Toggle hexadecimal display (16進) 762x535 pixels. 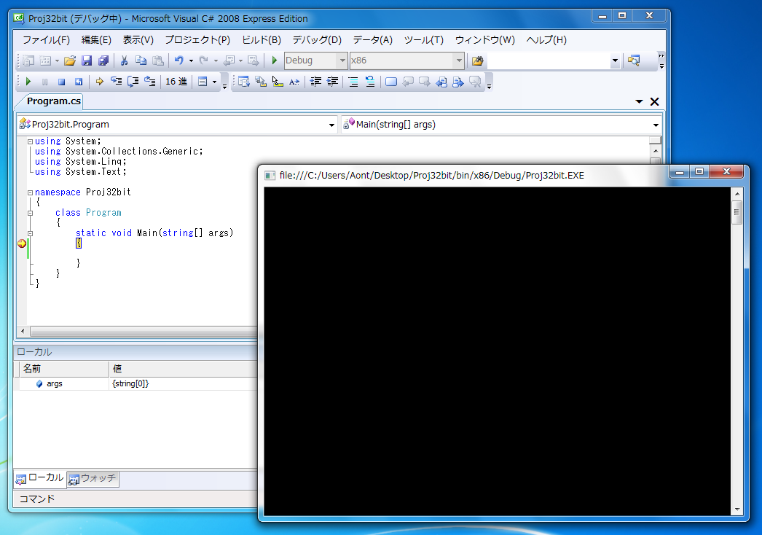[x=176, y=82]
